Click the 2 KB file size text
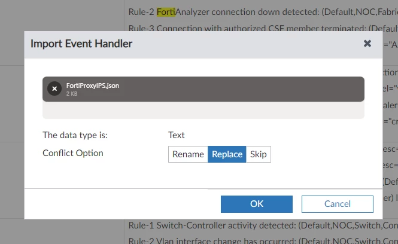 [72, 93]
